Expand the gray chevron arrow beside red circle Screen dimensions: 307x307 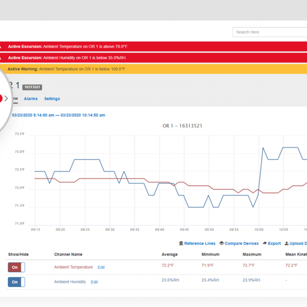pos(6,98)
